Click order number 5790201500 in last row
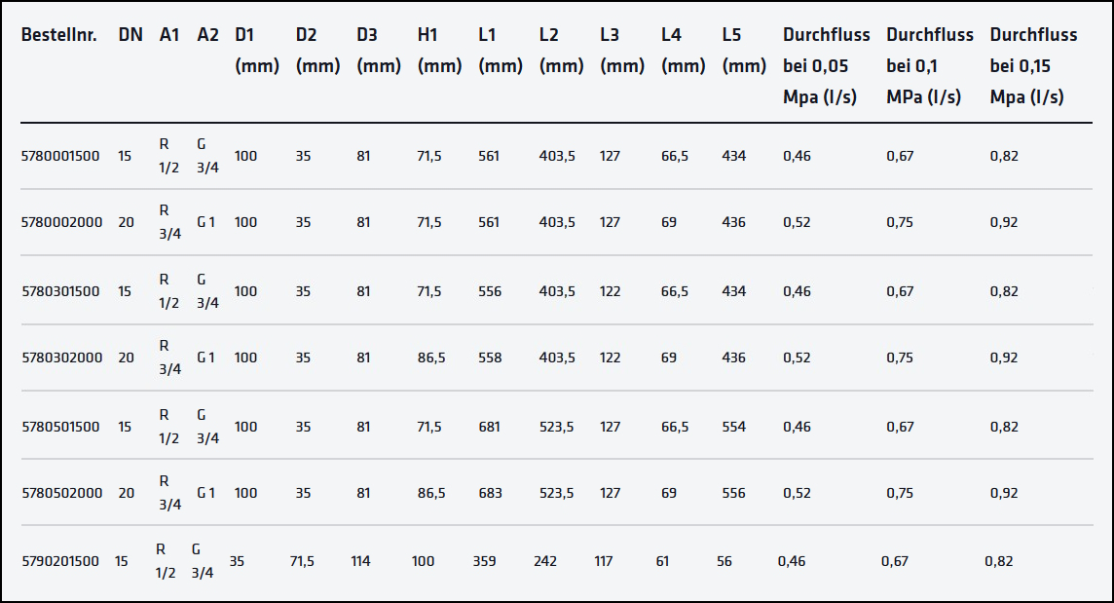Screen dimensions: 1114x603 (60, 561)
